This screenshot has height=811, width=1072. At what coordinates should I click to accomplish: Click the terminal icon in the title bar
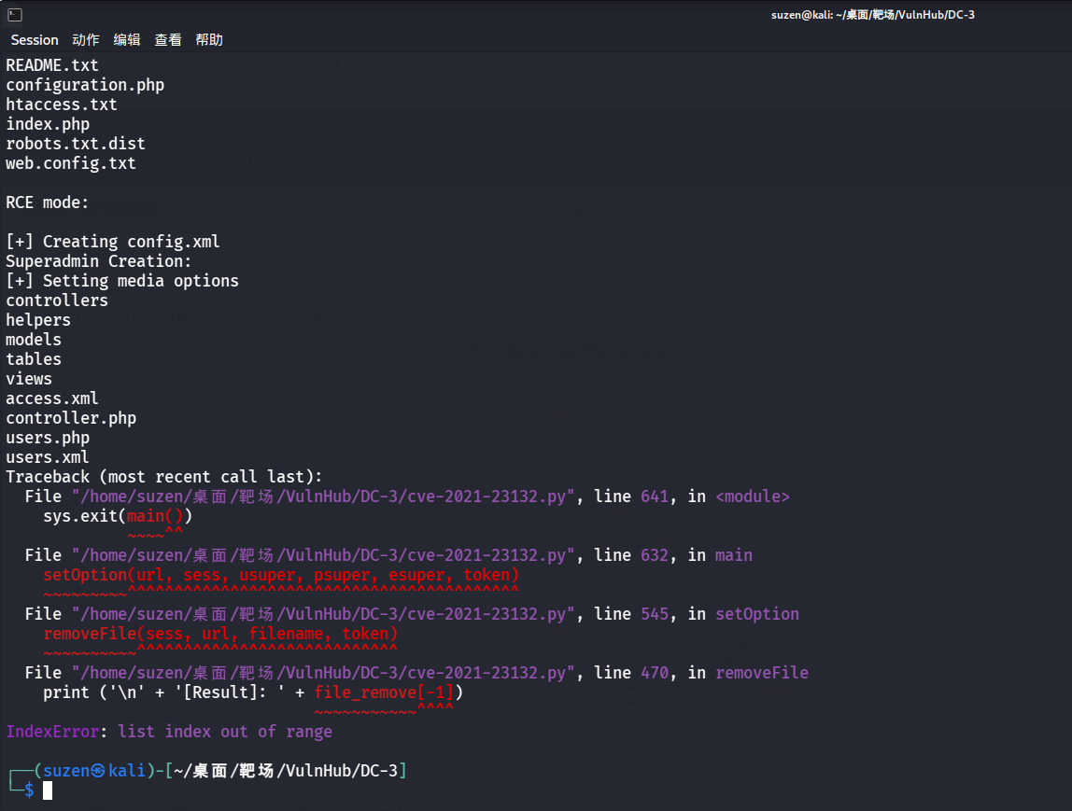point(13,14)
